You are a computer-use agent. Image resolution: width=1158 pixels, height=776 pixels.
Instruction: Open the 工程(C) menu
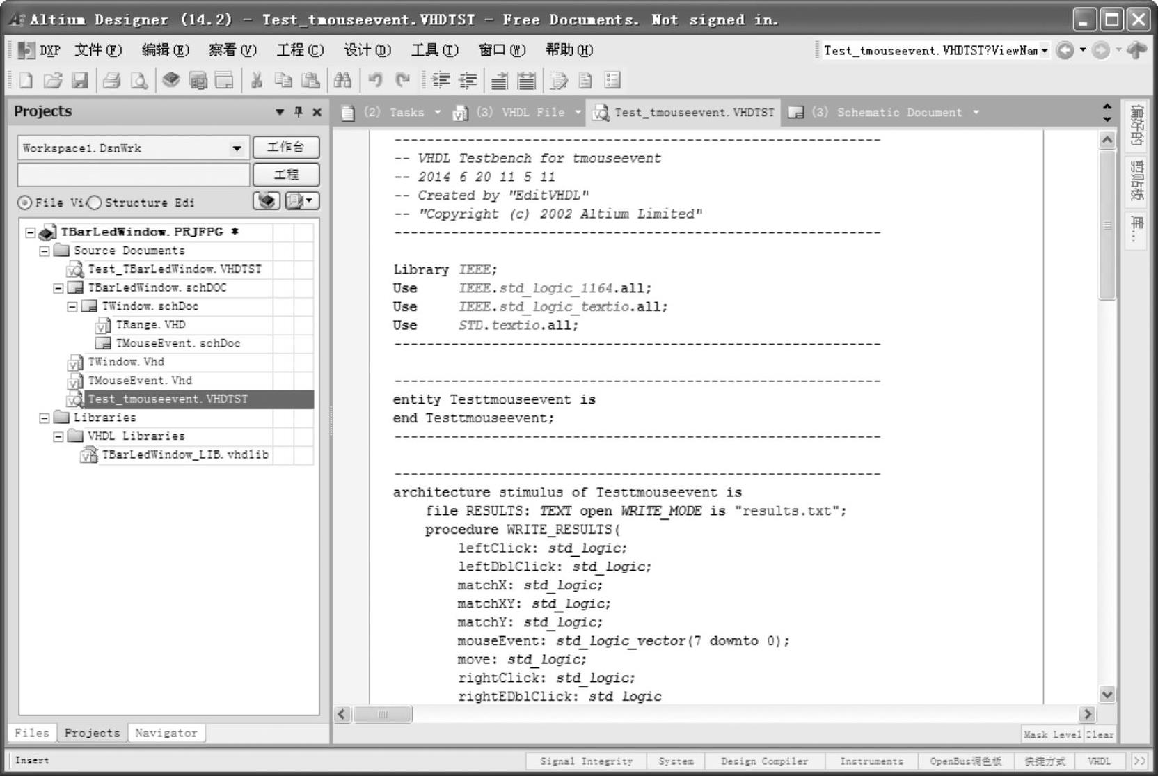(x=300, y=50)
